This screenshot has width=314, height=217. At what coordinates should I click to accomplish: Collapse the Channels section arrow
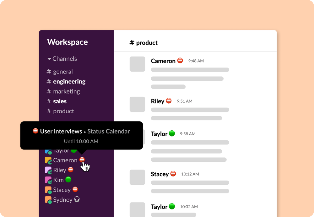pos(49,59)
